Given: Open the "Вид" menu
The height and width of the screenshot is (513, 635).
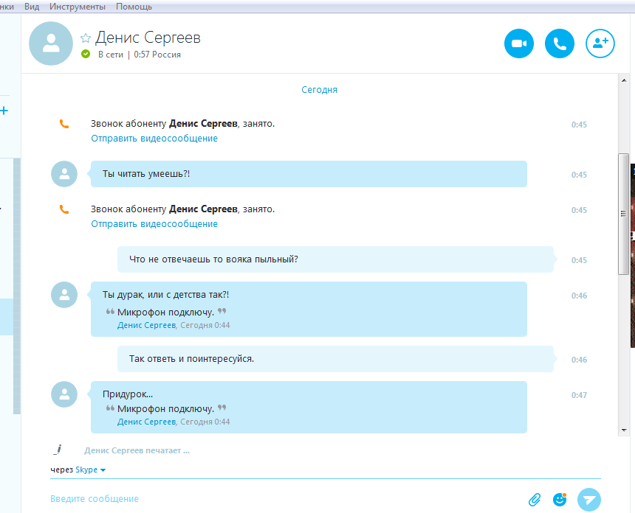Looking at the screenshot, I should [x=32, y=7].
